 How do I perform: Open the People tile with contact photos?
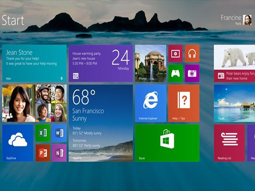pyautogui.click(x=34, y=103)
